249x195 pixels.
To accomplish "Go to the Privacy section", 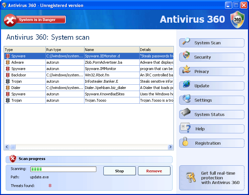I will coord(212,71).
